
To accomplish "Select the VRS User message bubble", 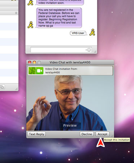I will [x=78, y=33].
